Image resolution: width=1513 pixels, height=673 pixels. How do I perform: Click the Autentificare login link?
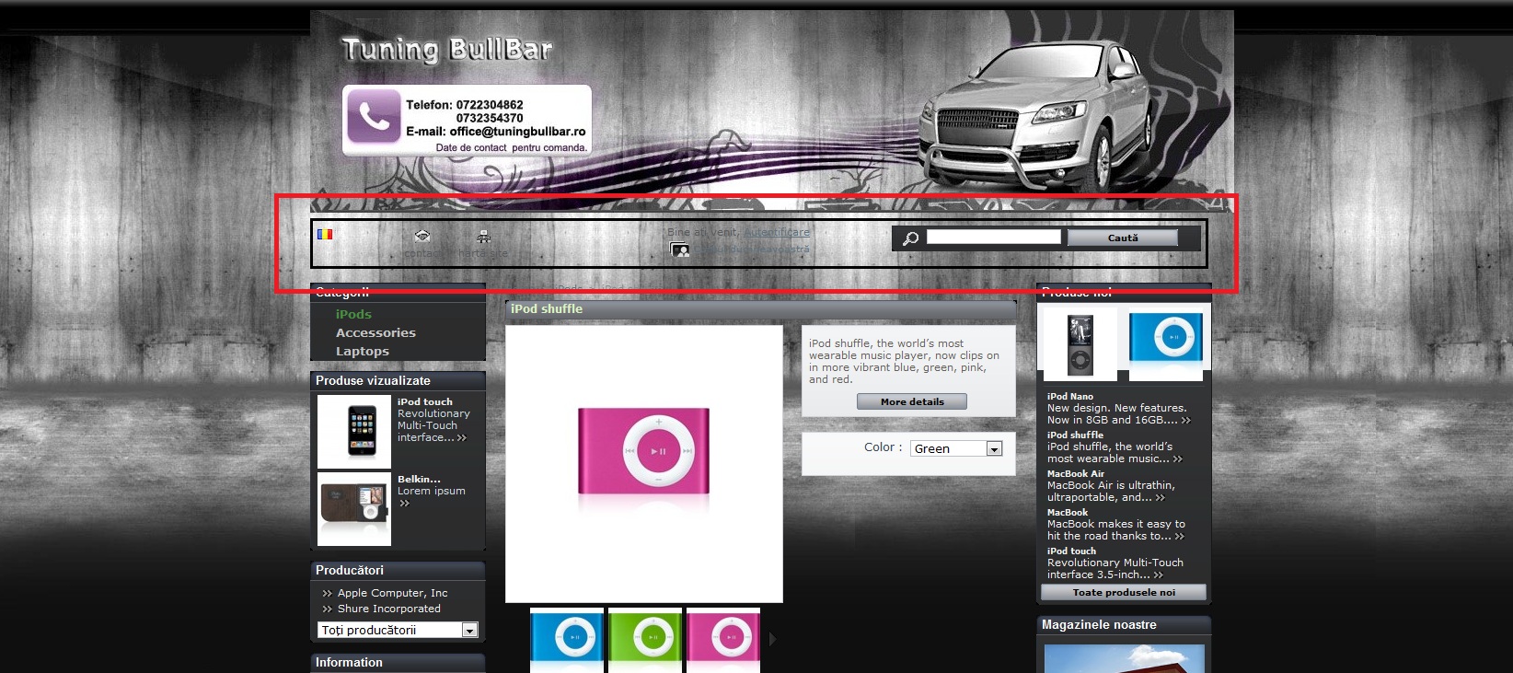click(777, 232)
